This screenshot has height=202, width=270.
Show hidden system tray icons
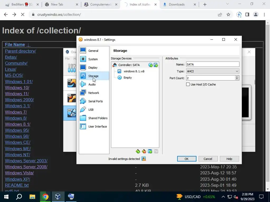(223, 197)
